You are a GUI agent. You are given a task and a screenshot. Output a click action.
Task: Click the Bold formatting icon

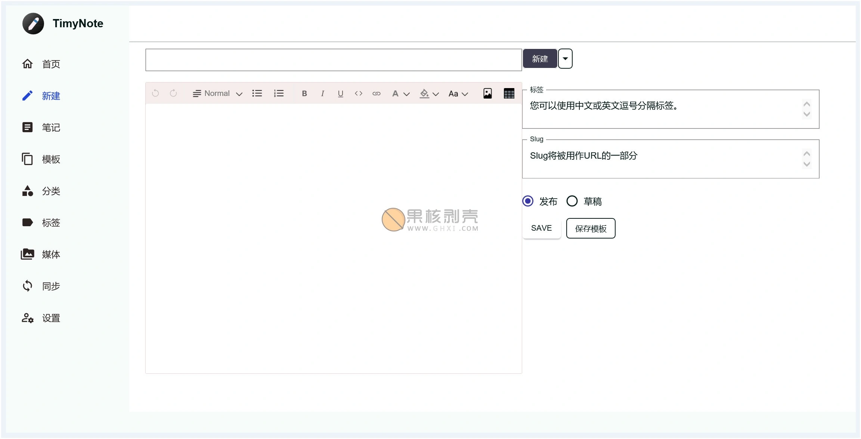point(304,94)
